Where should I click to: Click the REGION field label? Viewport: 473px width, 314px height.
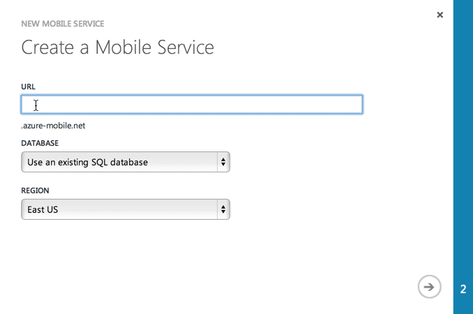pyautogui.click(x=35, y=190)
